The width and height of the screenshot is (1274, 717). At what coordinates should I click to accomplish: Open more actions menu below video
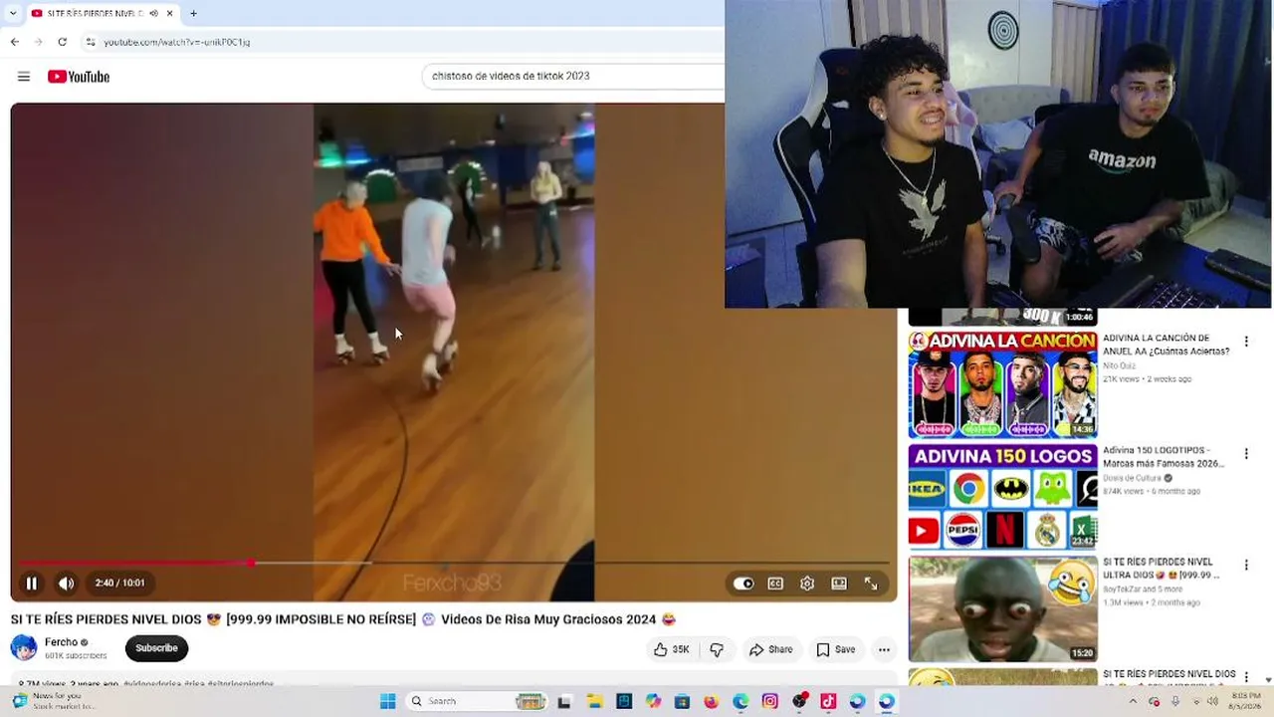(884, 649)
